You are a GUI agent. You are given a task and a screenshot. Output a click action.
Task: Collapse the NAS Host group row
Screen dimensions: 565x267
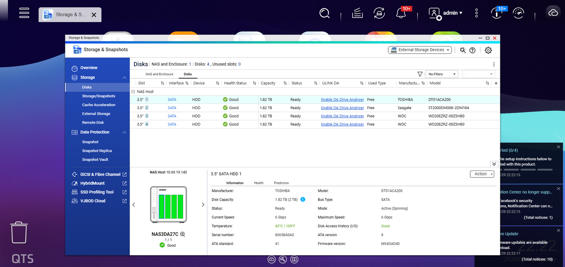tap(133, 92)
